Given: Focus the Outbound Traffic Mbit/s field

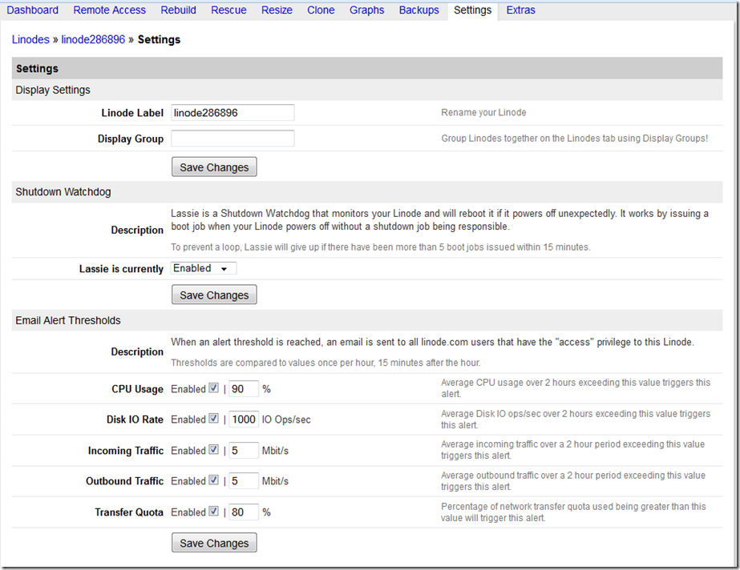Looking at the screenshot, I should (244, 481).
